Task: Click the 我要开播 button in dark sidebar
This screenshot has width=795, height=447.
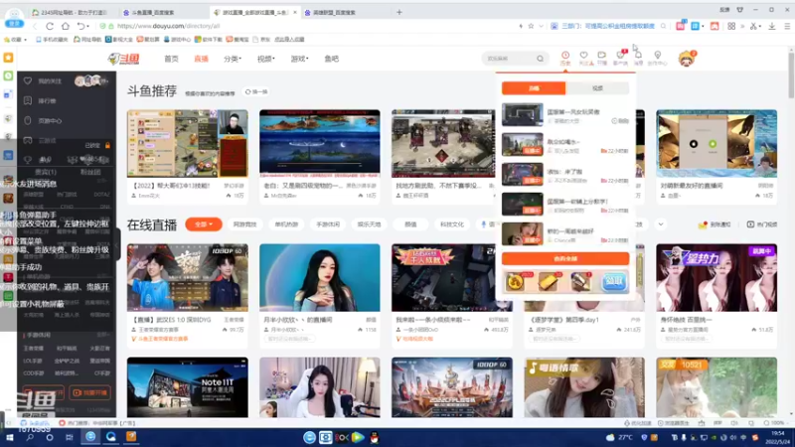Action: [89, 392]
